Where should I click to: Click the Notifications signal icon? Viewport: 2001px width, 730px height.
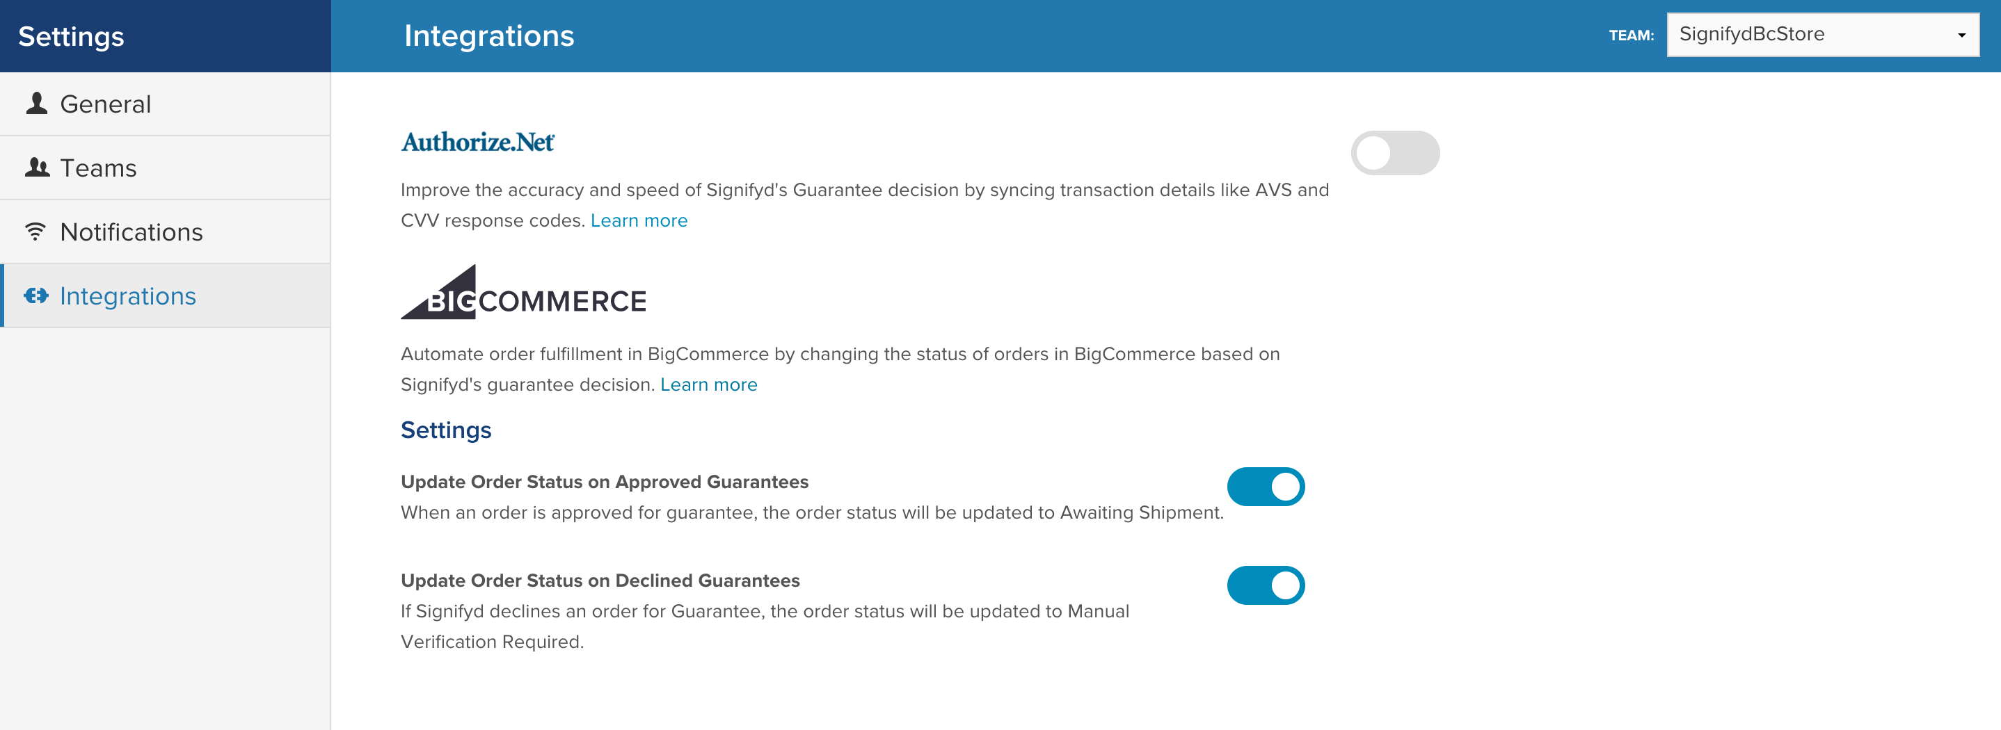(35, 232)
